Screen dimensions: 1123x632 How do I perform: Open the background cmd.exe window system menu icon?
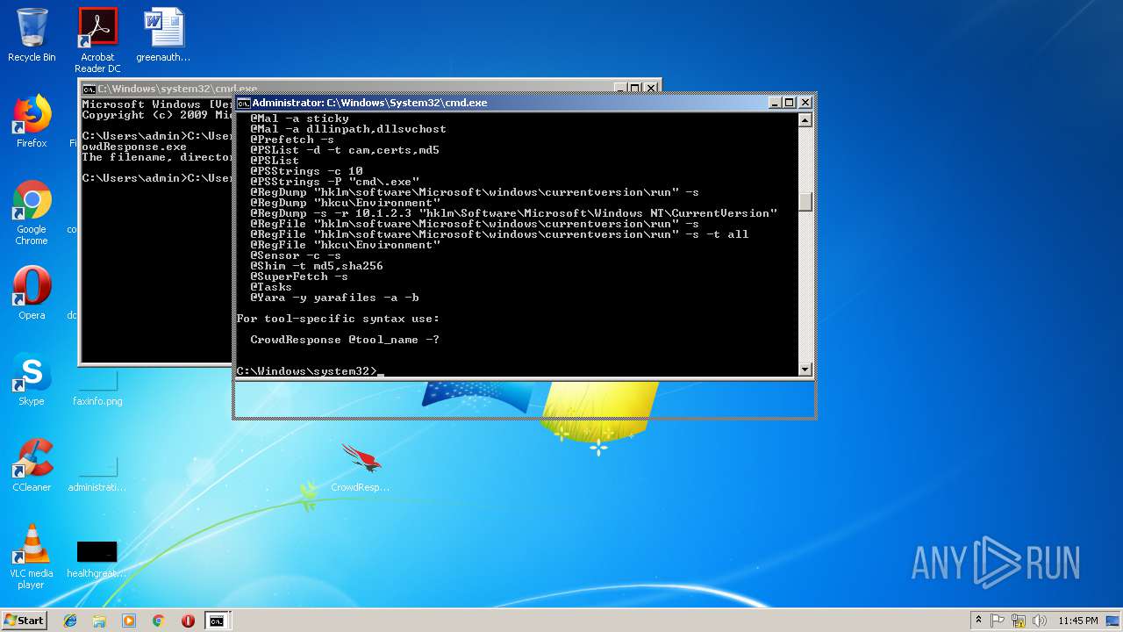point(89,89)
